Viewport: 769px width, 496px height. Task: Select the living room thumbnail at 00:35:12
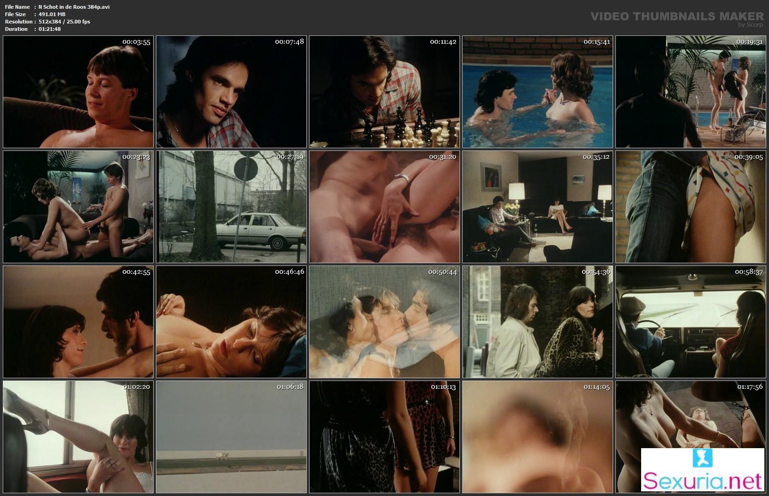538,207
